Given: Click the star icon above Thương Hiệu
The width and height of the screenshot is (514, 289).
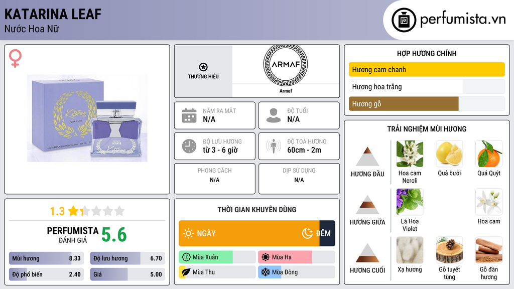Looking at the screenshot, I should coord(203,67).
